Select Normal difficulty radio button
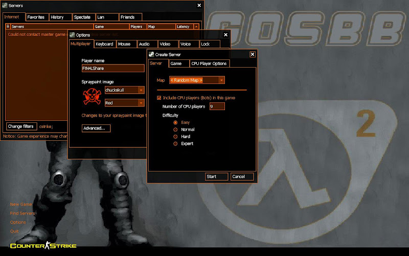 coord(175,130)
